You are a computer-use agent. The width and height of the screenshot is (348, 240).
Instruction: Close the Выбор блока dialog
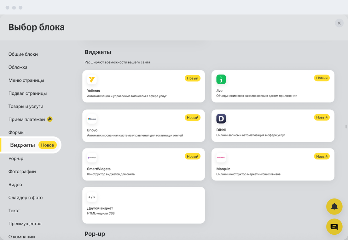point(339,23)
